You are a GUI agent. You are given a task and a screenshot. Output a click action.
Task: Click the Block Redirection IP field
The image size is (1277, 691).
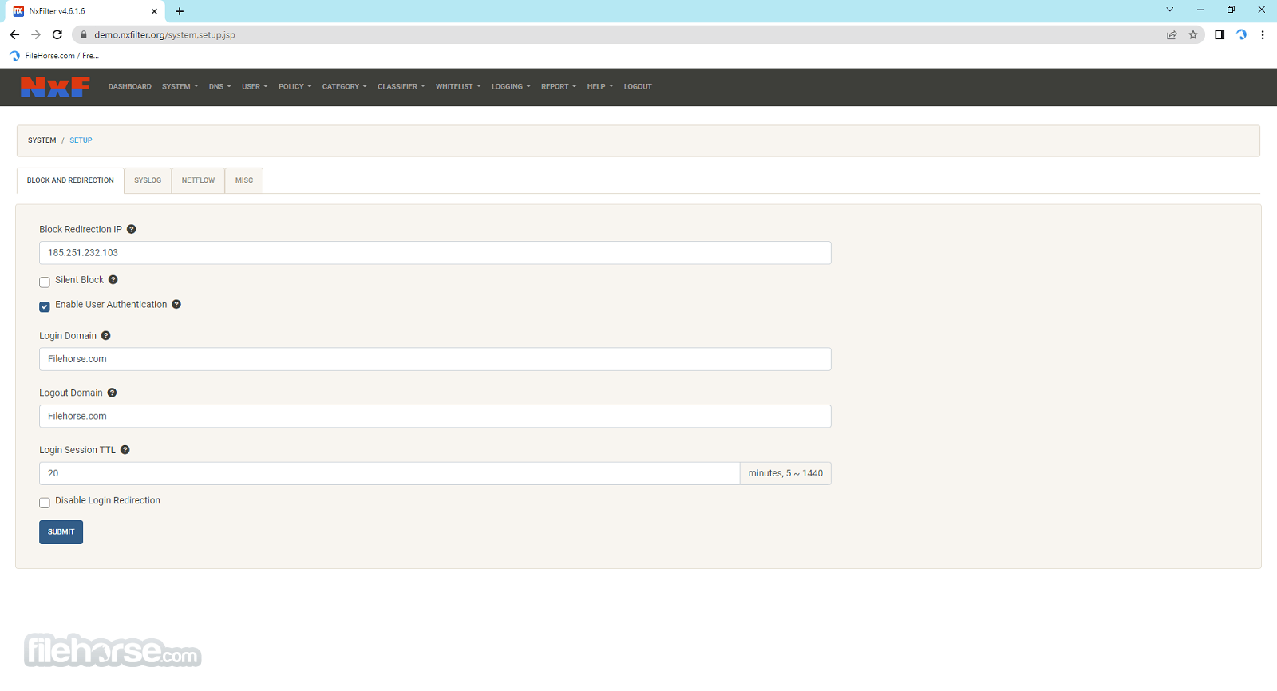435,253
